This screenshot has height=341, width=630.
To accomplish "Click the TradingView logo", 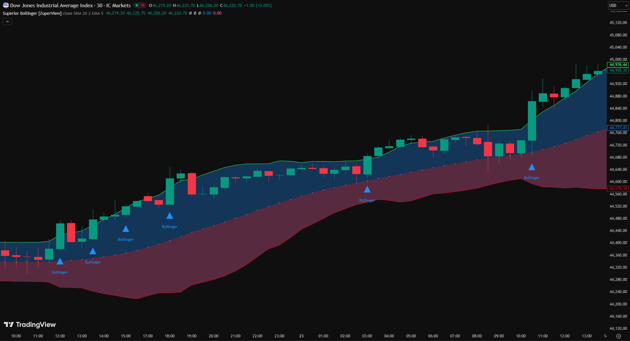I will click(x=30, y=325).
